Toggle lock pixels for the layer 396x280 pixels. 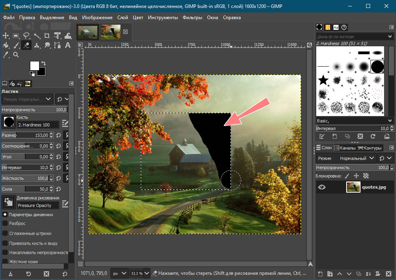click(347, 176)
